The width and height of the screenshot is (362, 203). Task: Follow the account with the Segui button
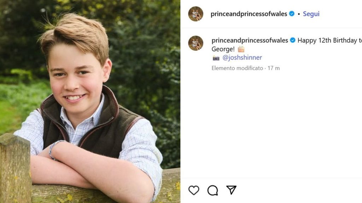point(311,14)
